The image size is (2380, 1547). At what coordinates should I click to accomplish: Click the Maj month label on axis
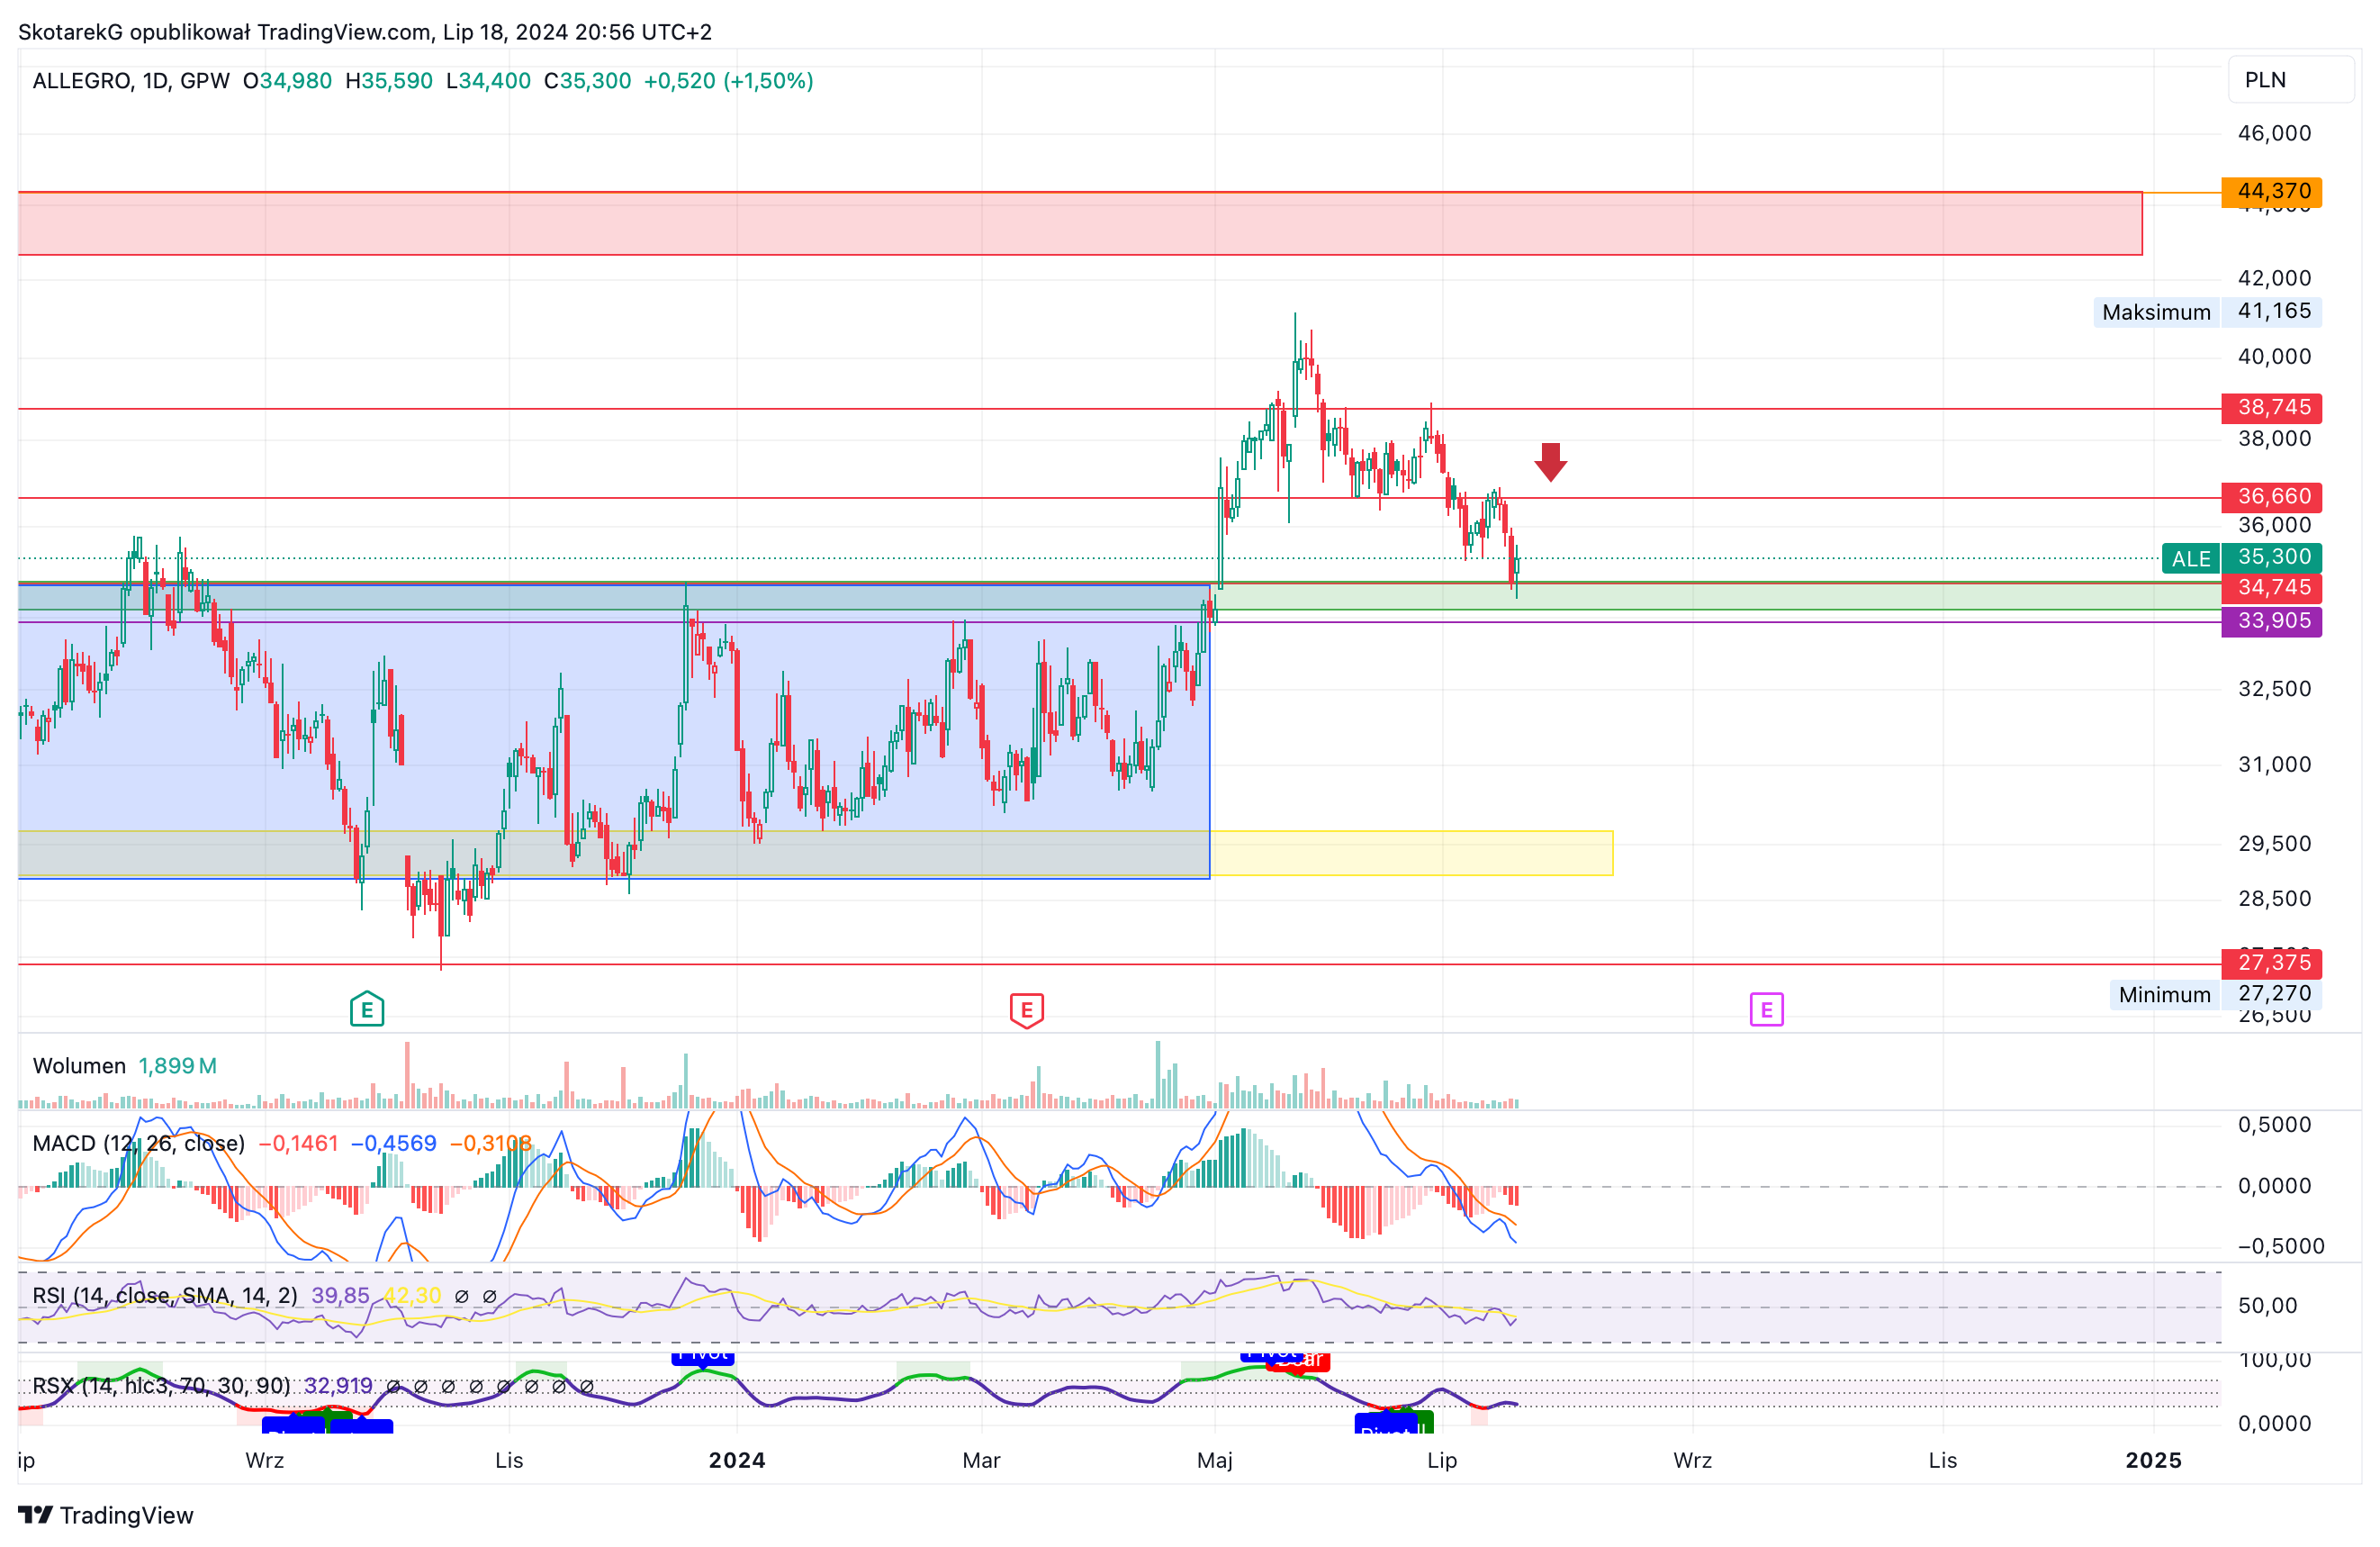pos(1214,1460)
